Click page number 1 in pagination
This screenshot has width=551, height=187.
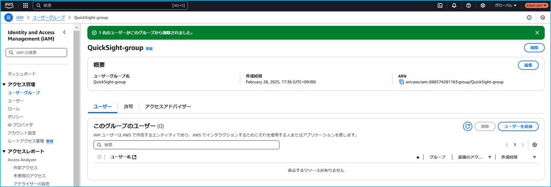coord(514,145)
